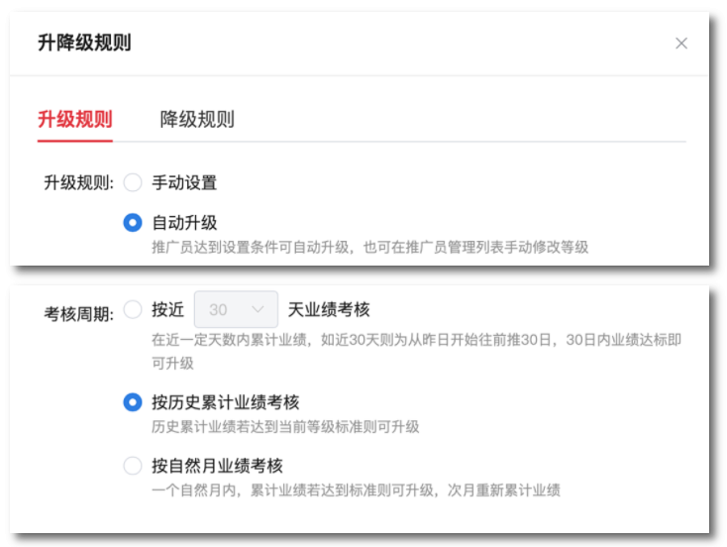Select 按历史累计业绩考核 radio button

click(133, 402)
